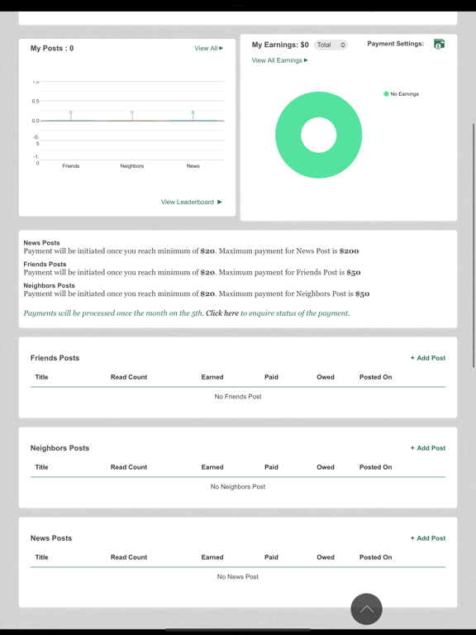Add a new Neighbors post
The image size is (476, 635).
(428, 448)
